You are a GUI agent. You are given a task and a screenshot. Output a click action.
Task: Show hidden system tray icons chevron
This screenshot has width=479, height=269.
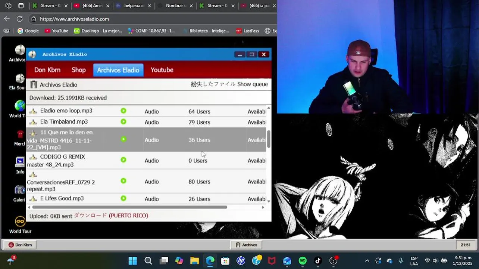pyautogui.click(x=367, y=261)
